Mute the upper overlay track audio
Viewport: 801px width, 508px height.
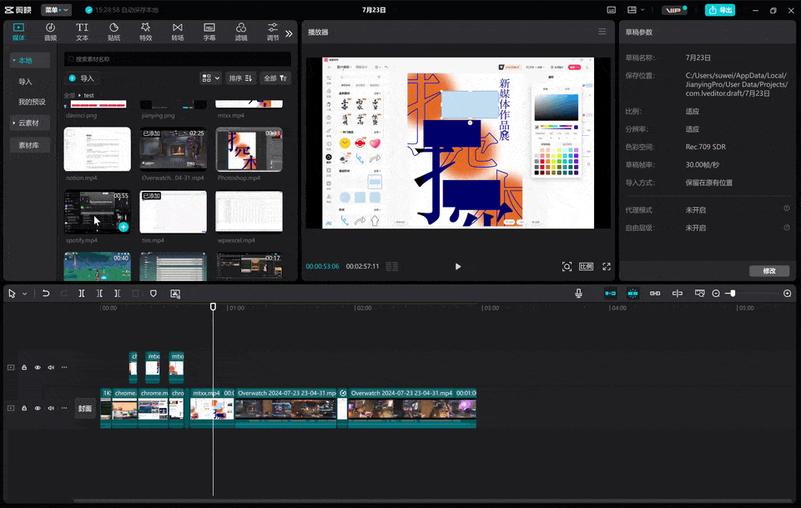tap(51, 367)
